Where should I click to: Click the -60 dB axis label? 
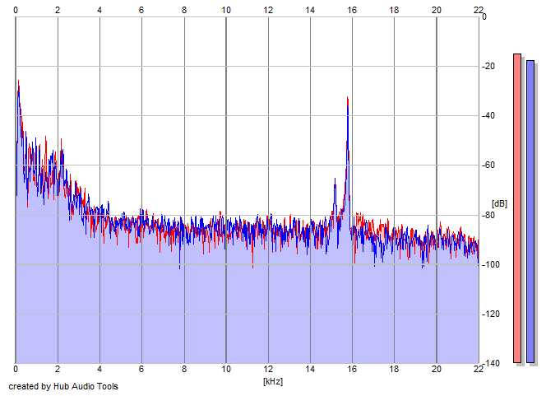click(x=488, y=165)
